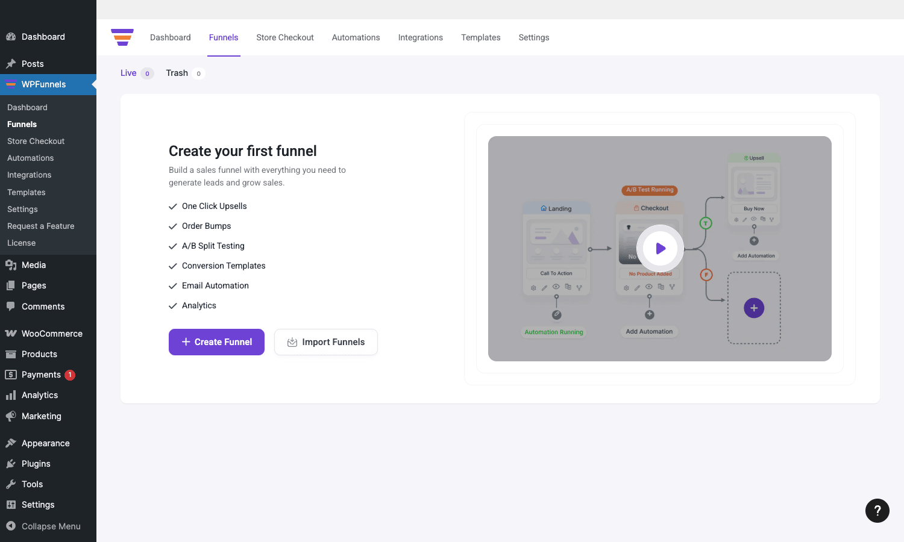Click the Pages icon in sidebar
904x542 pixels.
tap(11, 285)
